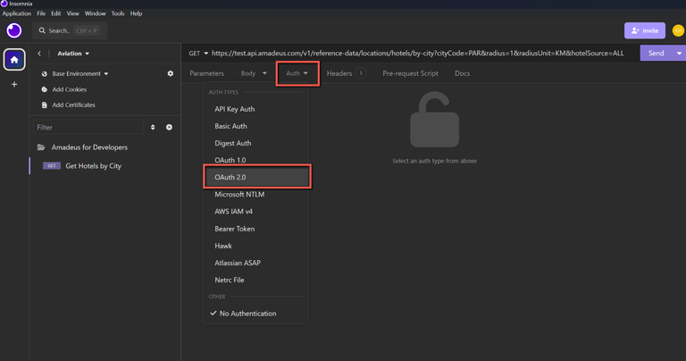Open the GET method dropdown
This screenshot has height=361, width=686.
click(x=198, y=54)
